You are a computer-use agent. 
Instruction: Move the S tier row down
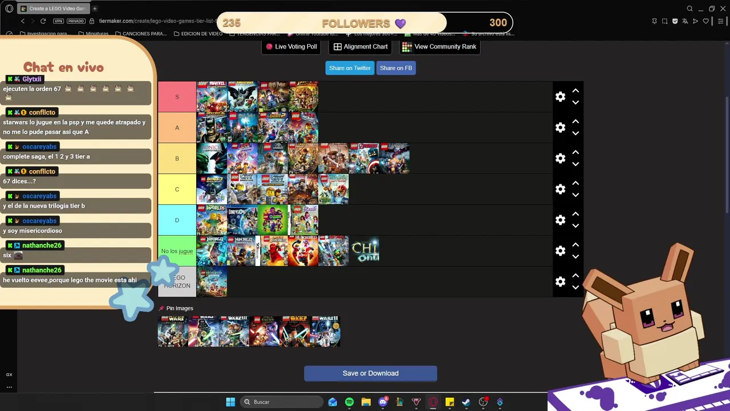click(575, 103)
